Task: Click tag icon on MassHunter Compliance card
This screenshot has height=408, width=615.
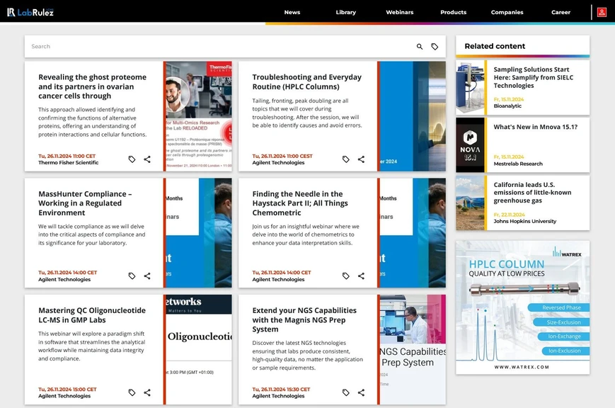Action: (x=132, y=276)
